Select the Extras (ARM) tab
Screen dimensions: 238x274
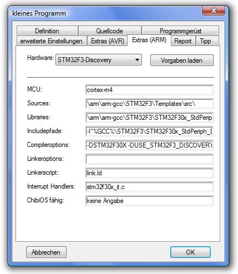pyautogui.click(x=149, y=40)
